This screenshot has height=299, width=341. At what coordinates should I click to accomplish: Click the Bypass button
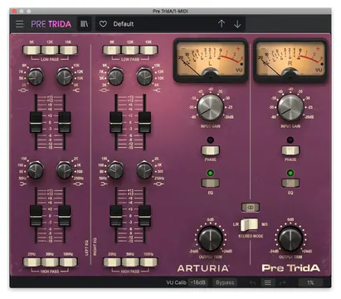click(x=225, y=282)
